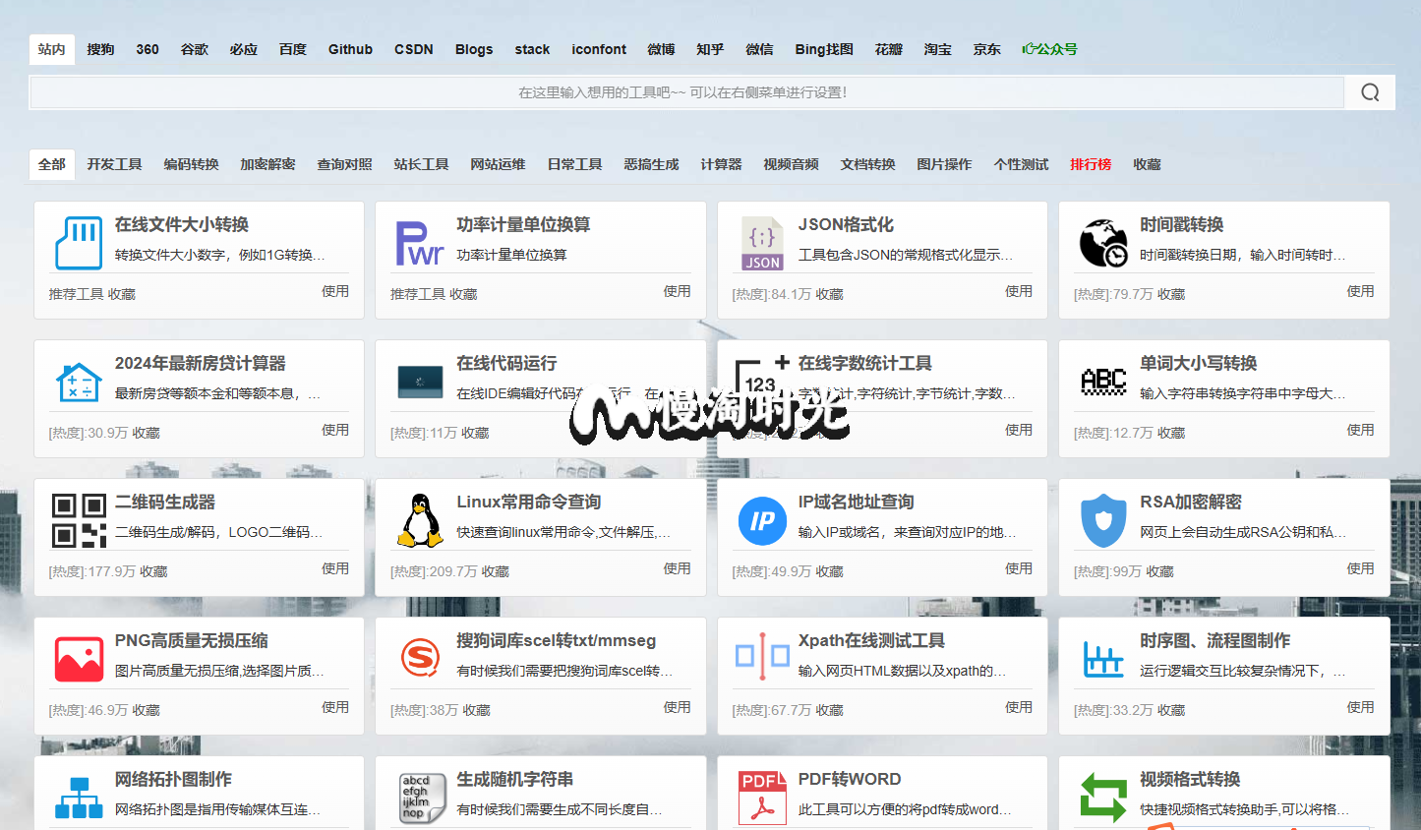The height and width of the screenshot is (830, 1421).
Task: Open the green 公众号 link
Action: 1049,49
